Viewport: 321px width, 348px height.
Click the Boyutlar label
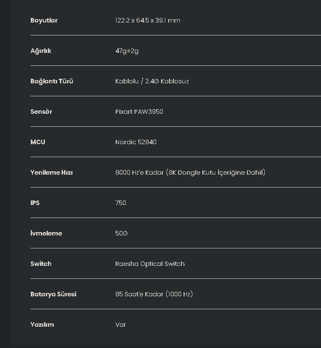(x=44, y=20)
